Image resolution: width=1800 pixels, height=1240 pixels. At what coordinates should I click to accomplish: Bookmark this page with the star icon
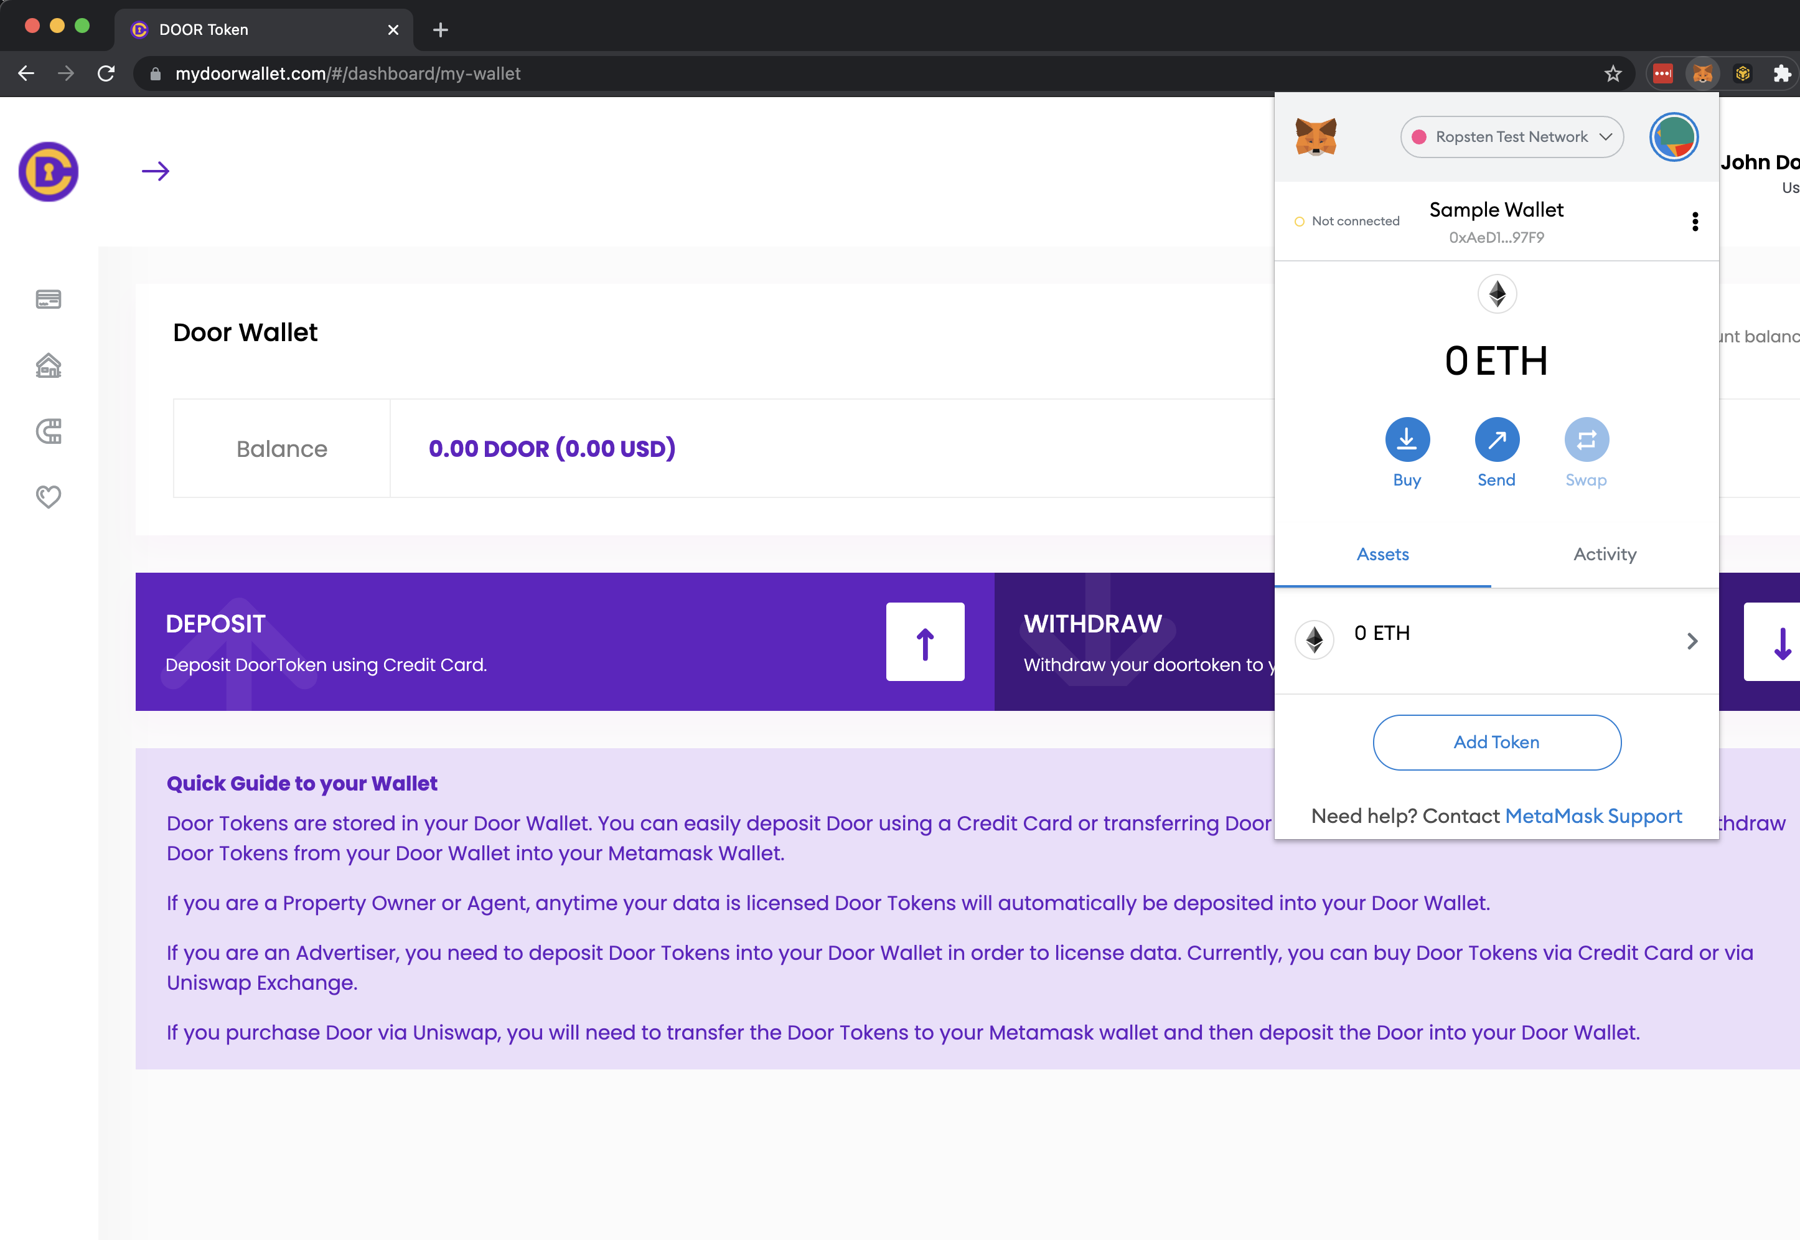pyautogui.click(x=1613, y=74)
